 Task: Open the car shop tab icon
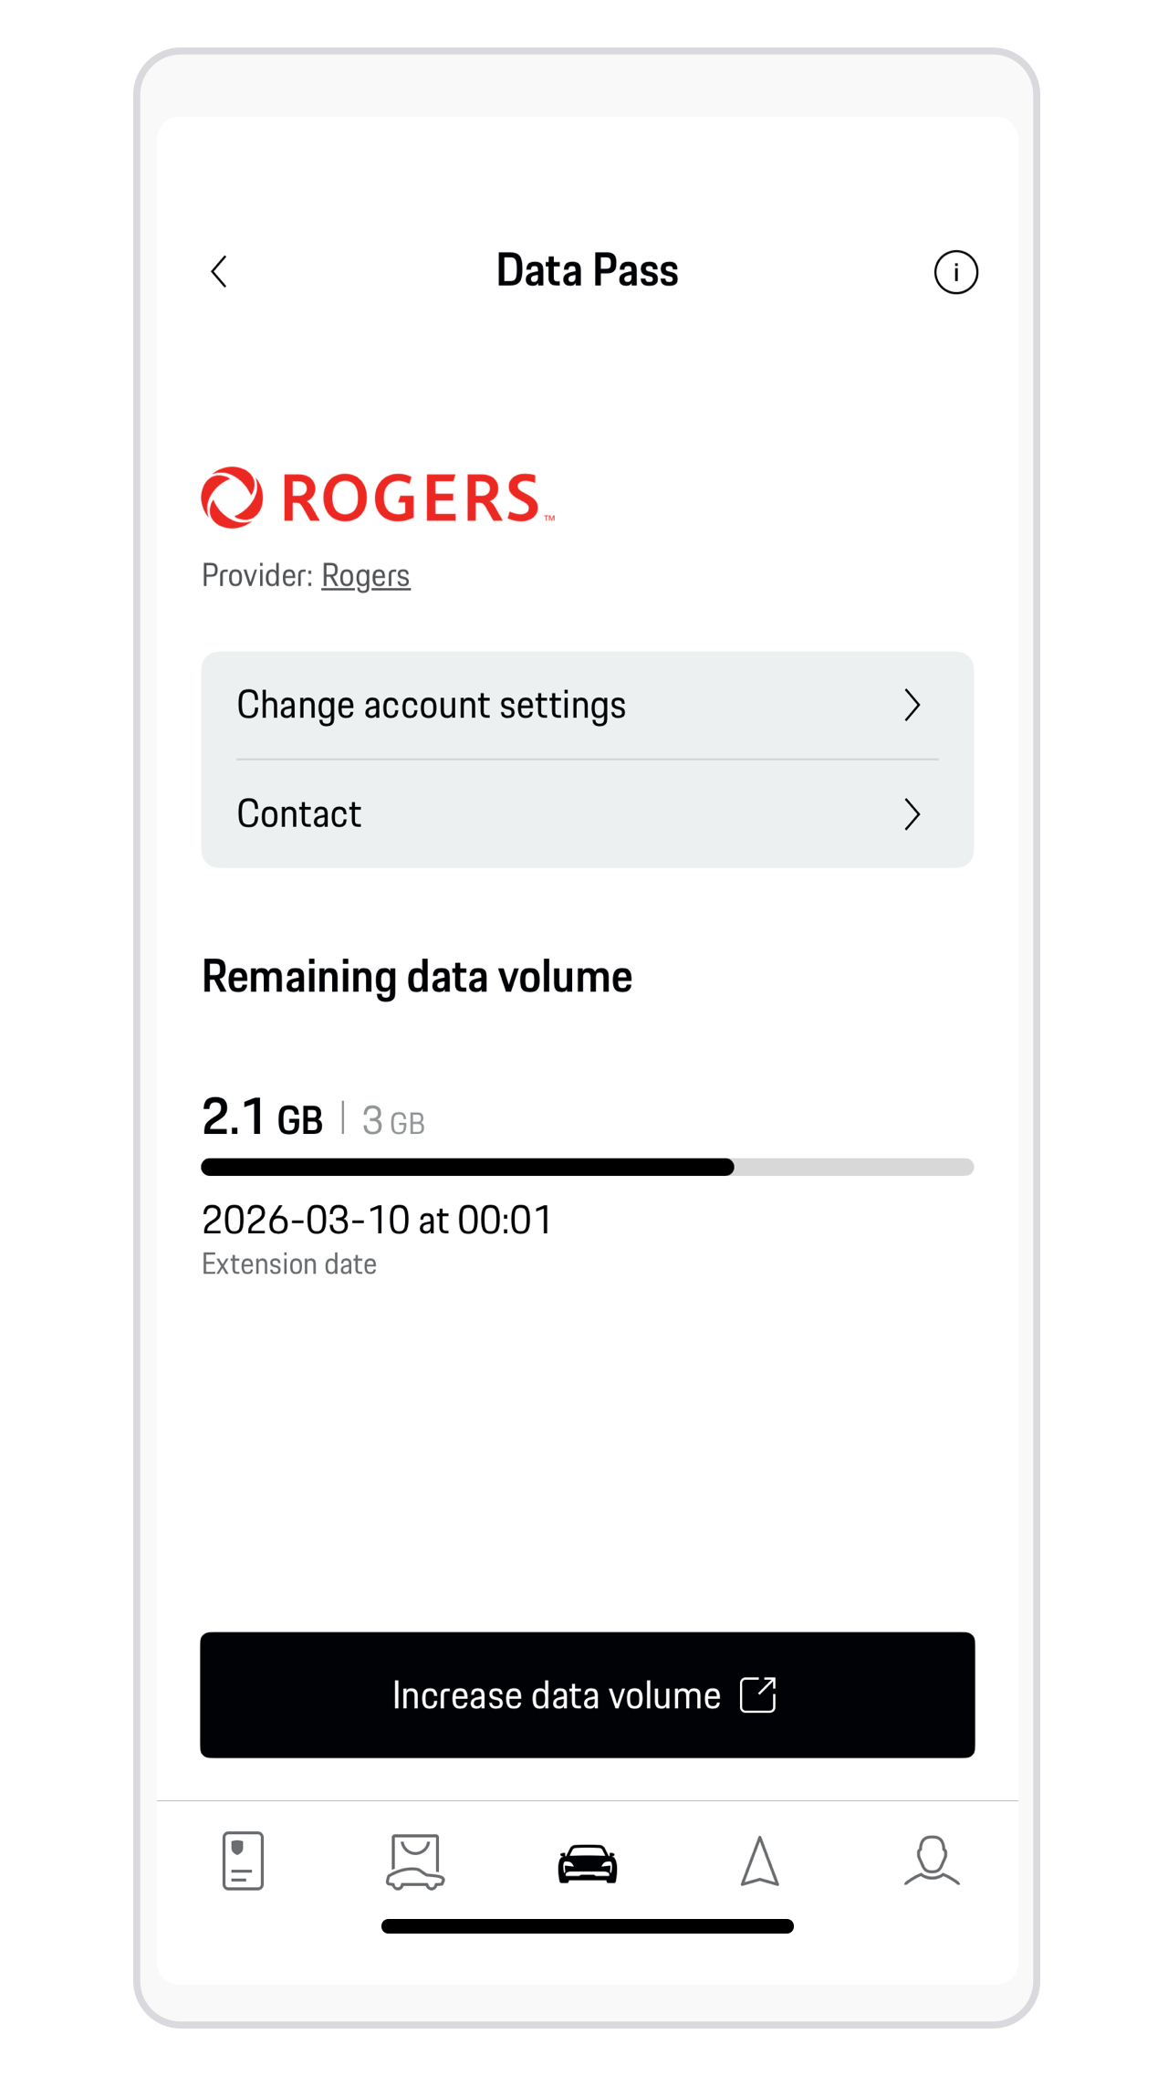tap(415, 1861)
